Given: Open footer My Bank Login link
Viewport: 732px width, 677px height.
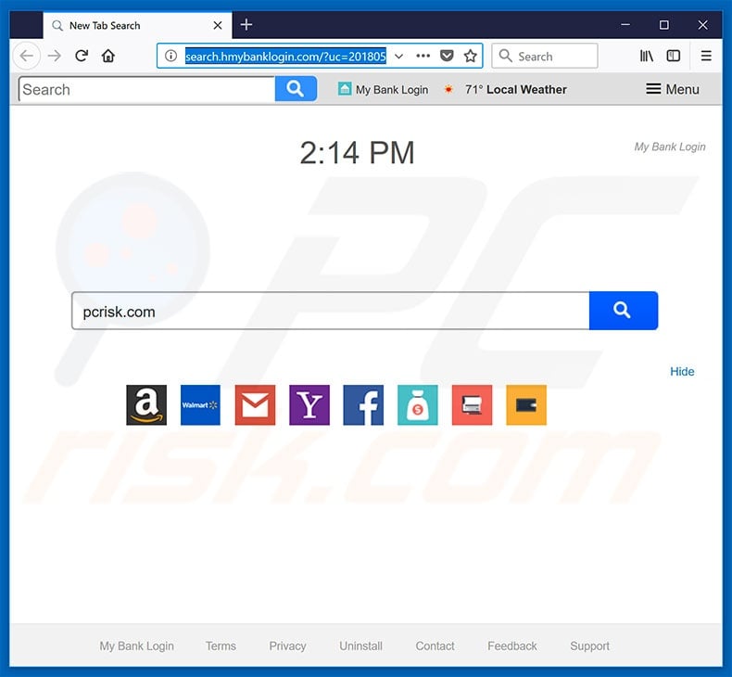Looking at the screenshot, I should coord(136,646).
